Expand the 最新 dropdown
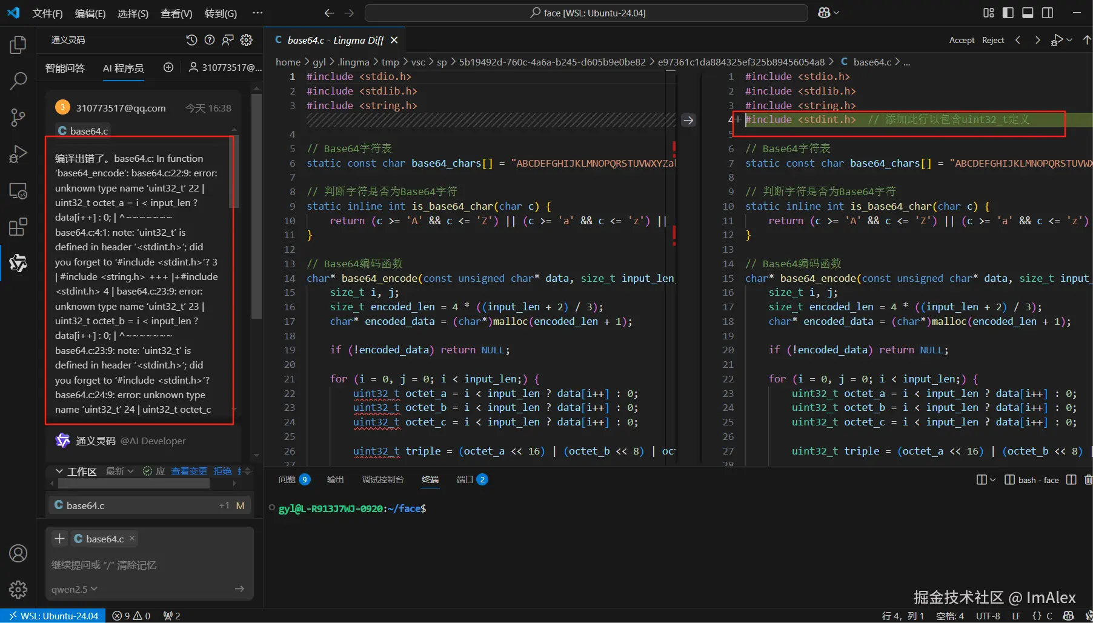Screen dimensions: 1093x623 tap(119, 471)
